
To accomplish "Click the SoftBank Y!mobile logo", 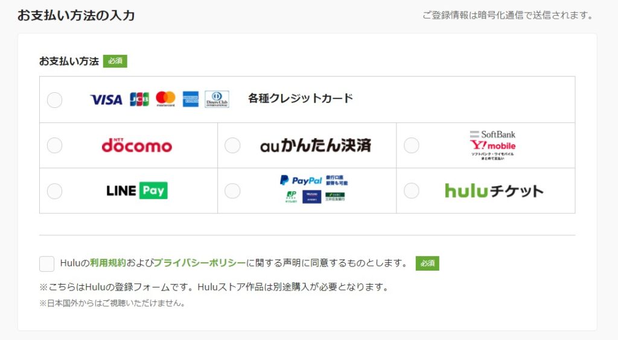I will [x=492, y=145].
